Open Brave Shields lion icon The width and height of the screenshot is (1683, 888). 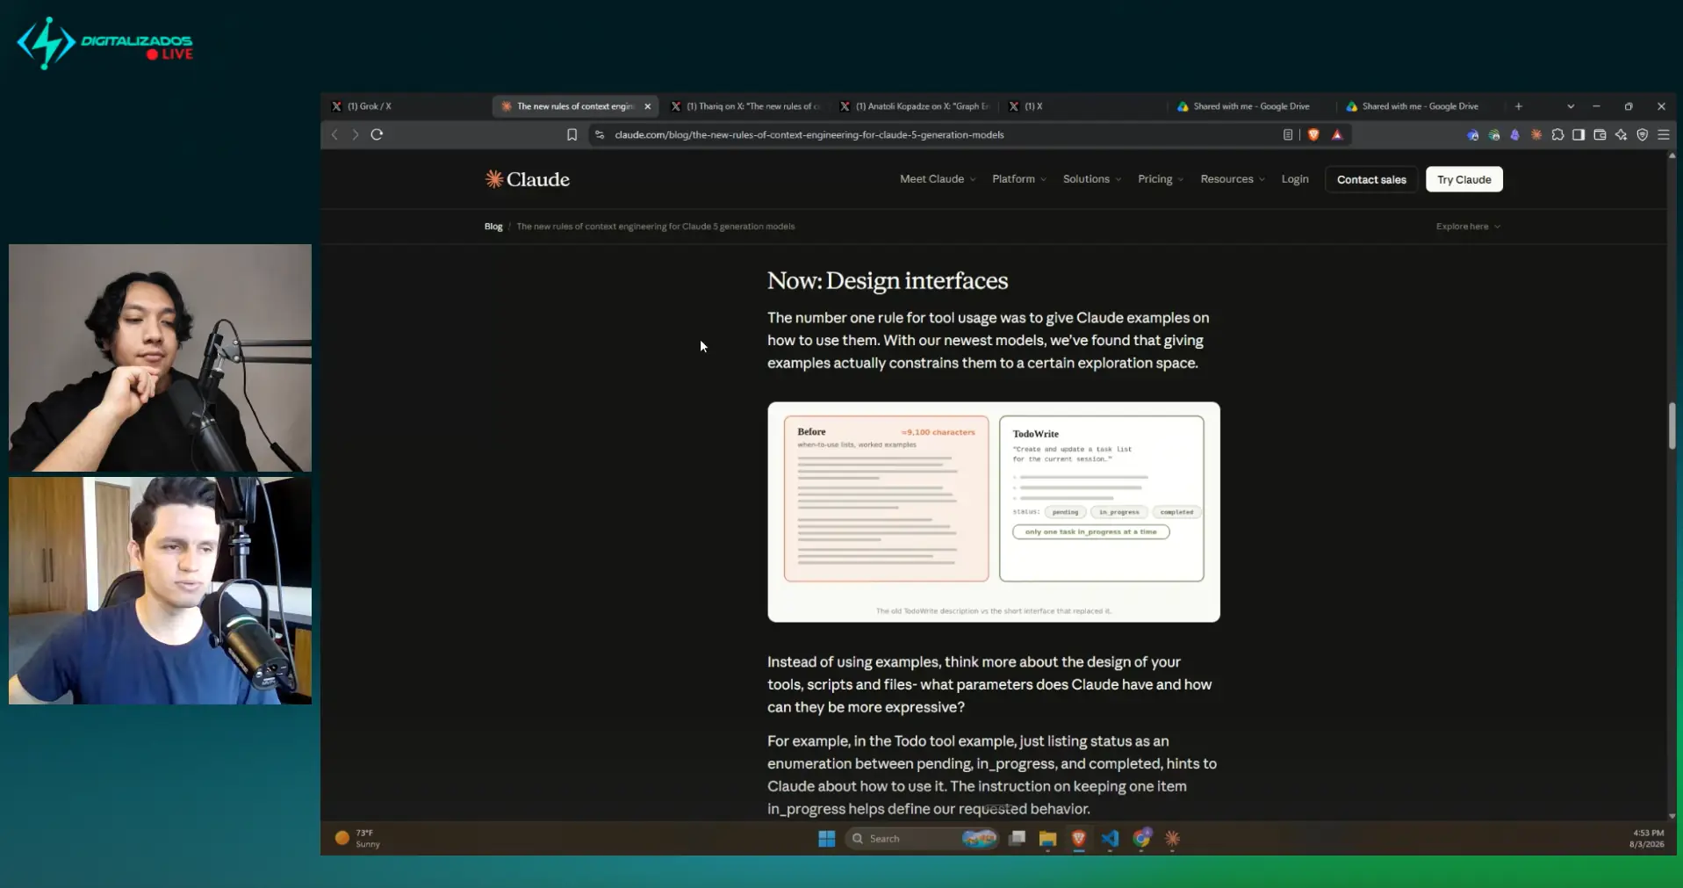(x=1313, y=134)
